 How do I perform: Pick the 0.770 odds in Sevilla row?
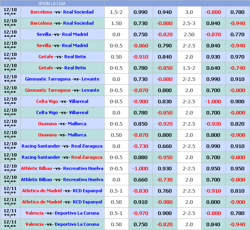pyautogui.click(x=237, y=34)
